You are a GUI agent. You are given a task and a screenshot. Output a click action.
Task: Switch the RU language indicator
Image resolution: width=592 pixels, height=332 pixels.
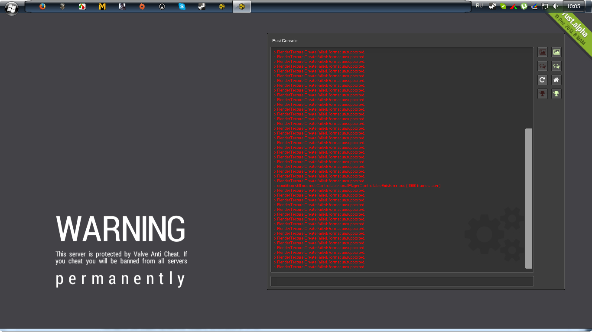[479, 6]
